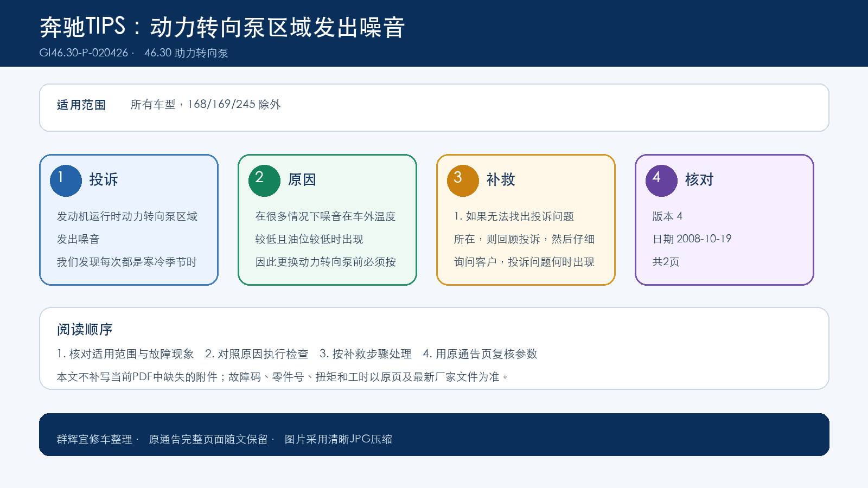Screen dimensions: 868x488
Task: Click step 4. 用原通告页复核参数
Action: (480, 354)
